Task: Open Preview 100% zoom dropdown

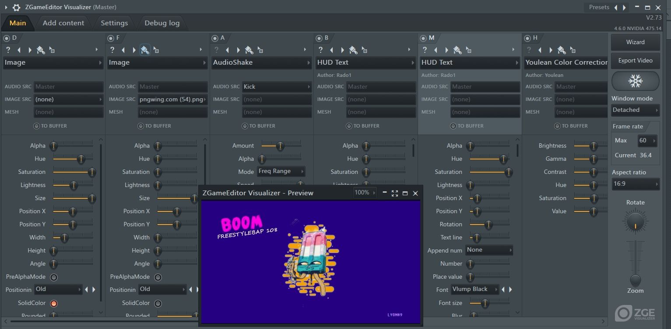Action: pos(365,193)
